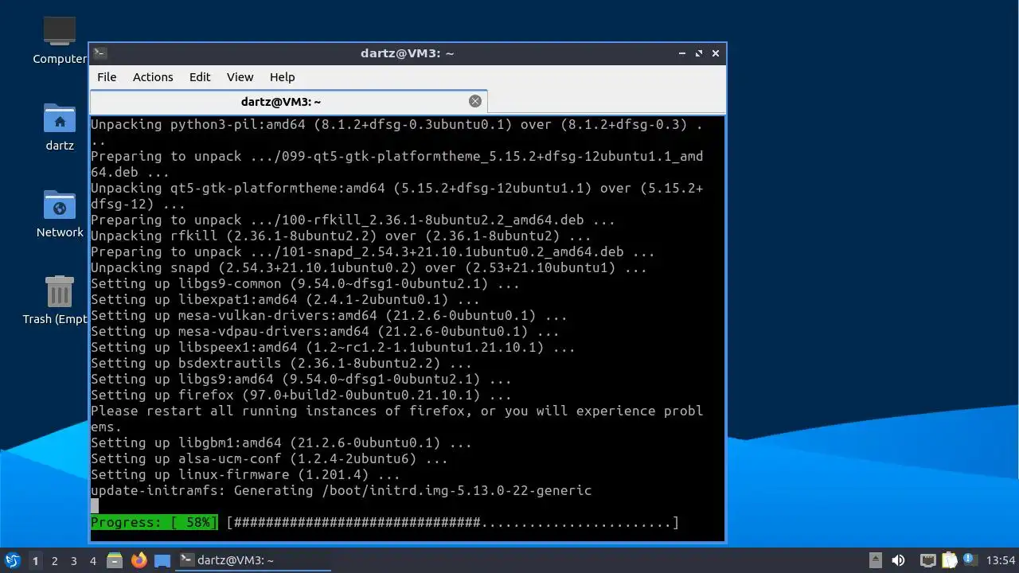Click the 'Setting up firefox' line
The image size is (1019, 573).
tap(301, 396)
